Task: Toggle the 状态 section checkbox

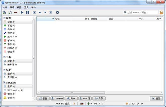Action: pyautogui.click(x=4, y=18)
